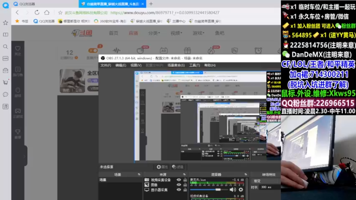Open the reading book icon in the browser sidebar

click(x=5, y=35)
